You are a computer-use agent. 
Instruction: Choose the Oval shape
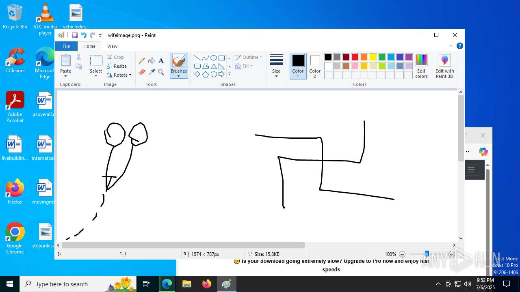[x=213, y=58]
